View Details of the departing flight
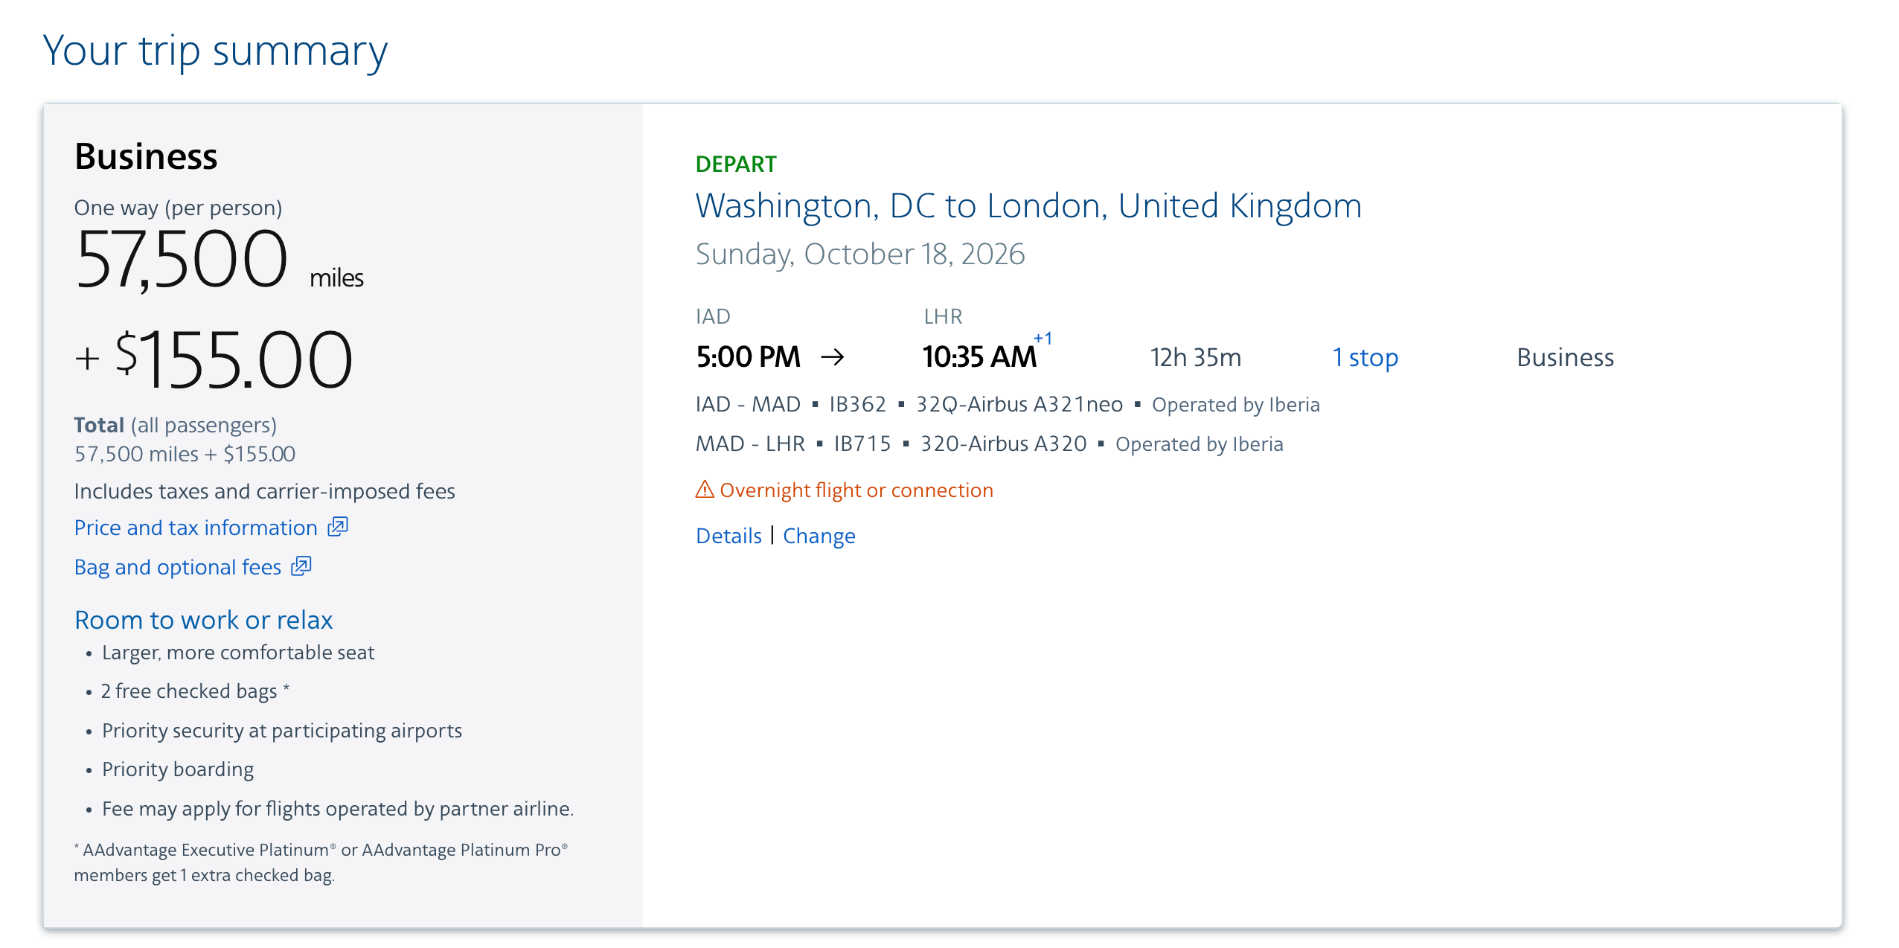Viewport: 1899px width, 948px height. (728, 535)
